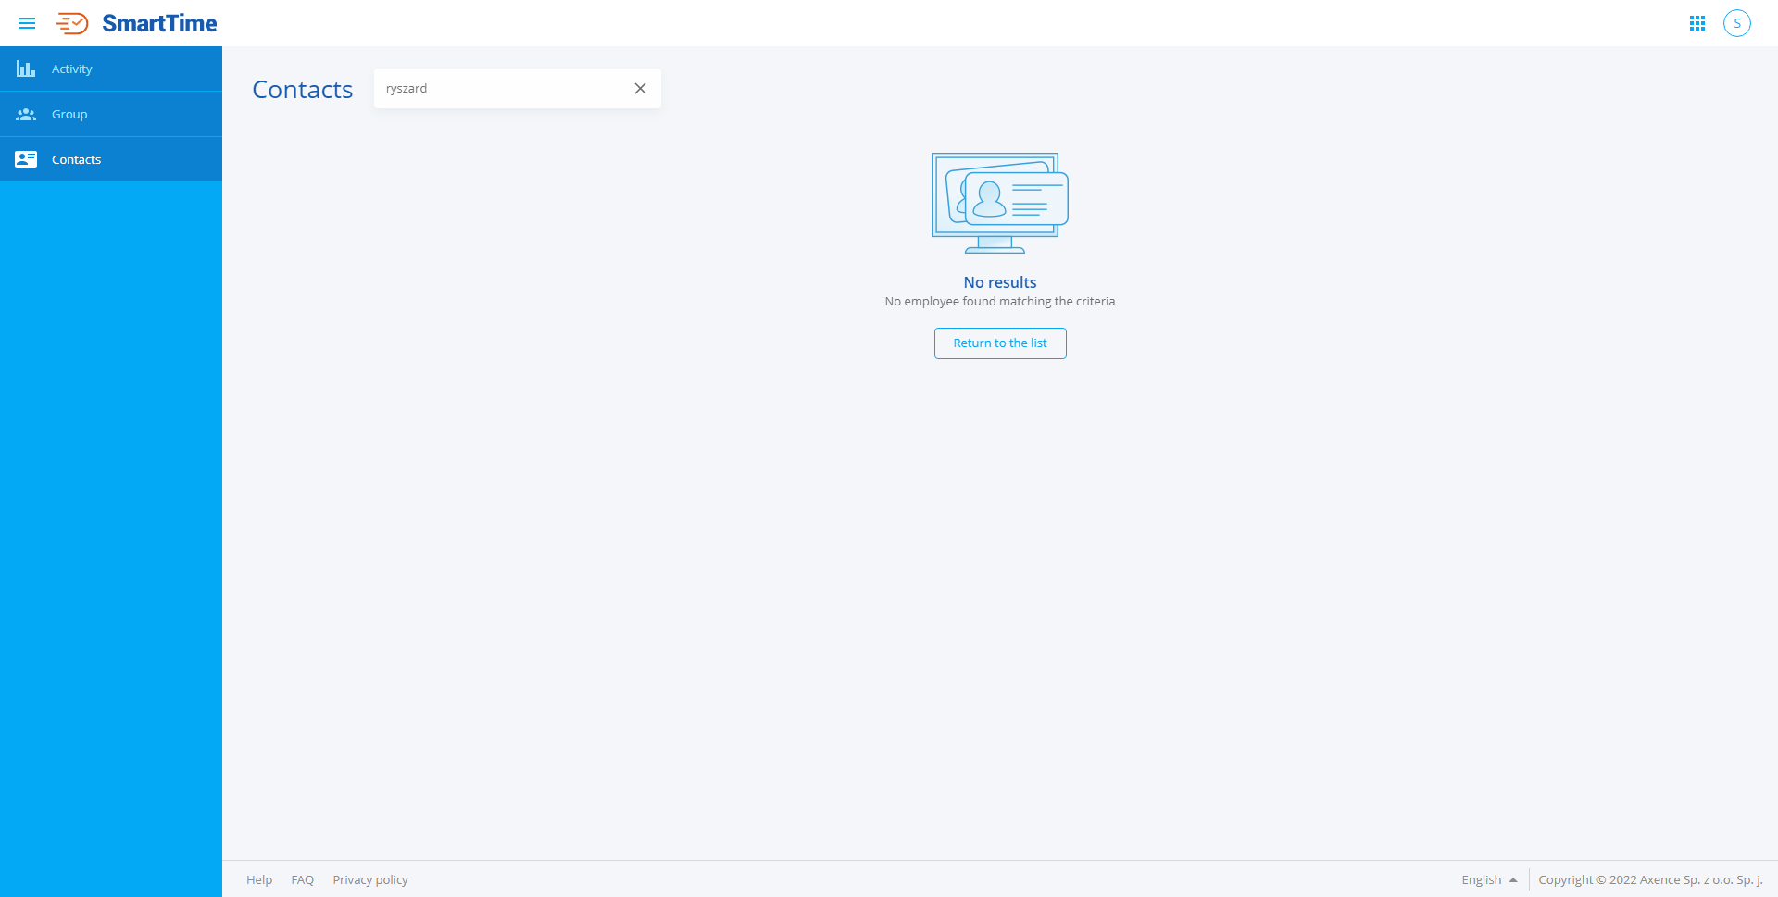Expand the language caret arrow
The height and width of the screenshot is (897, 1778).
tap(1513, 880)
